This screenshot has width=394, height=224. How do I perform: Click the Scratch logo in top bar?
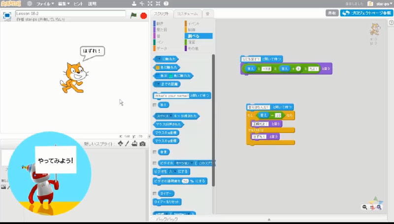pyautogui.click(x=11, y=3)
